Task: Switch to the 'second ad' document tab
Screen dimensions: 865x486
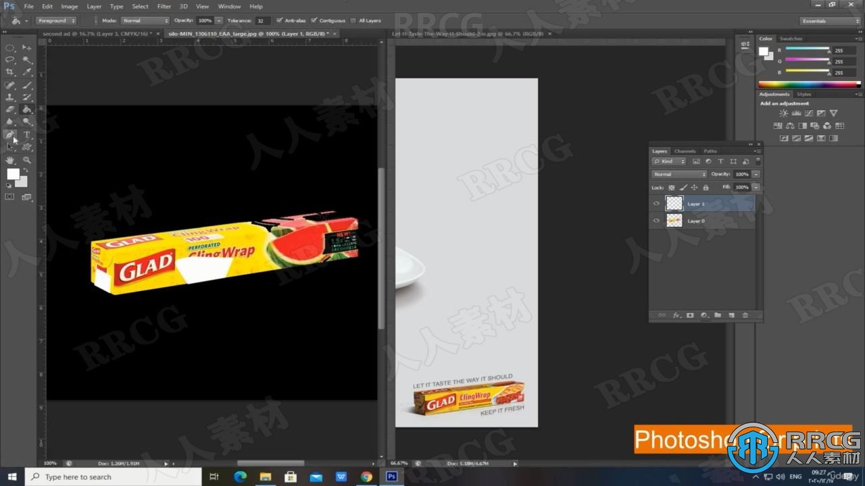Action: pos(99,33)
